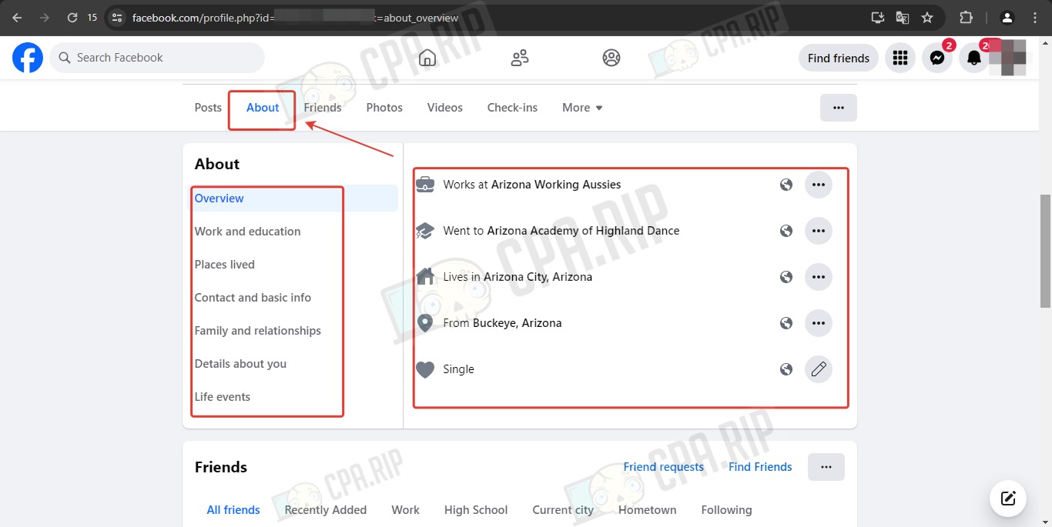Open the Photos tab
The height and width of the screenshot is (527, 1052).
point(384,108)
